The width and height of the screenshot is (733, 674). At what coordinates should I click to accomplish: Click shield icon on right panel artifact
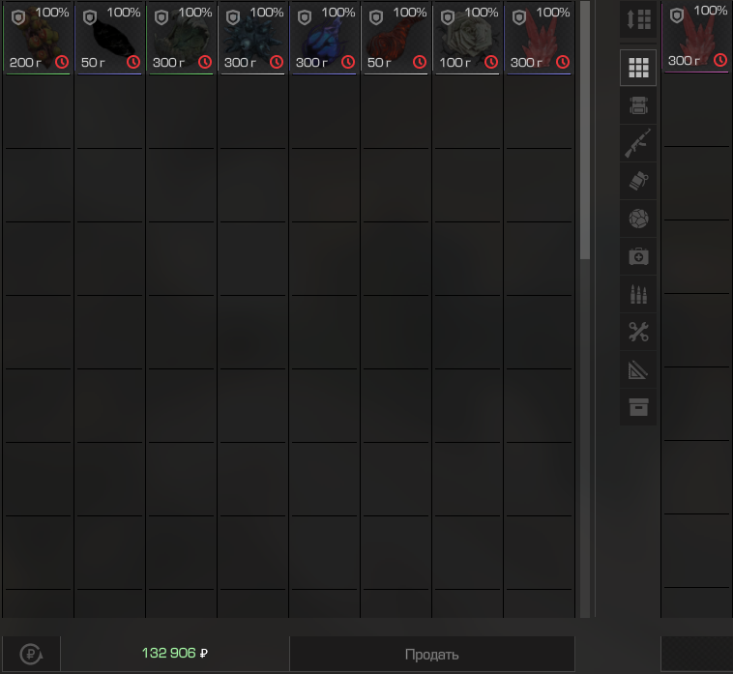click(677, 15)
